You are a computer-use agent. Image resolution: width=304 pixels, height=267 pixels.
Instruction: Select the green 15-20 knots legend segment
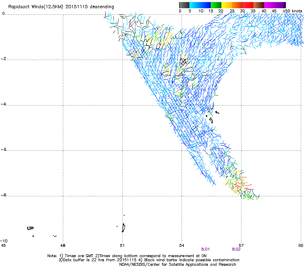pyautogui.click(x=216, y=5)
